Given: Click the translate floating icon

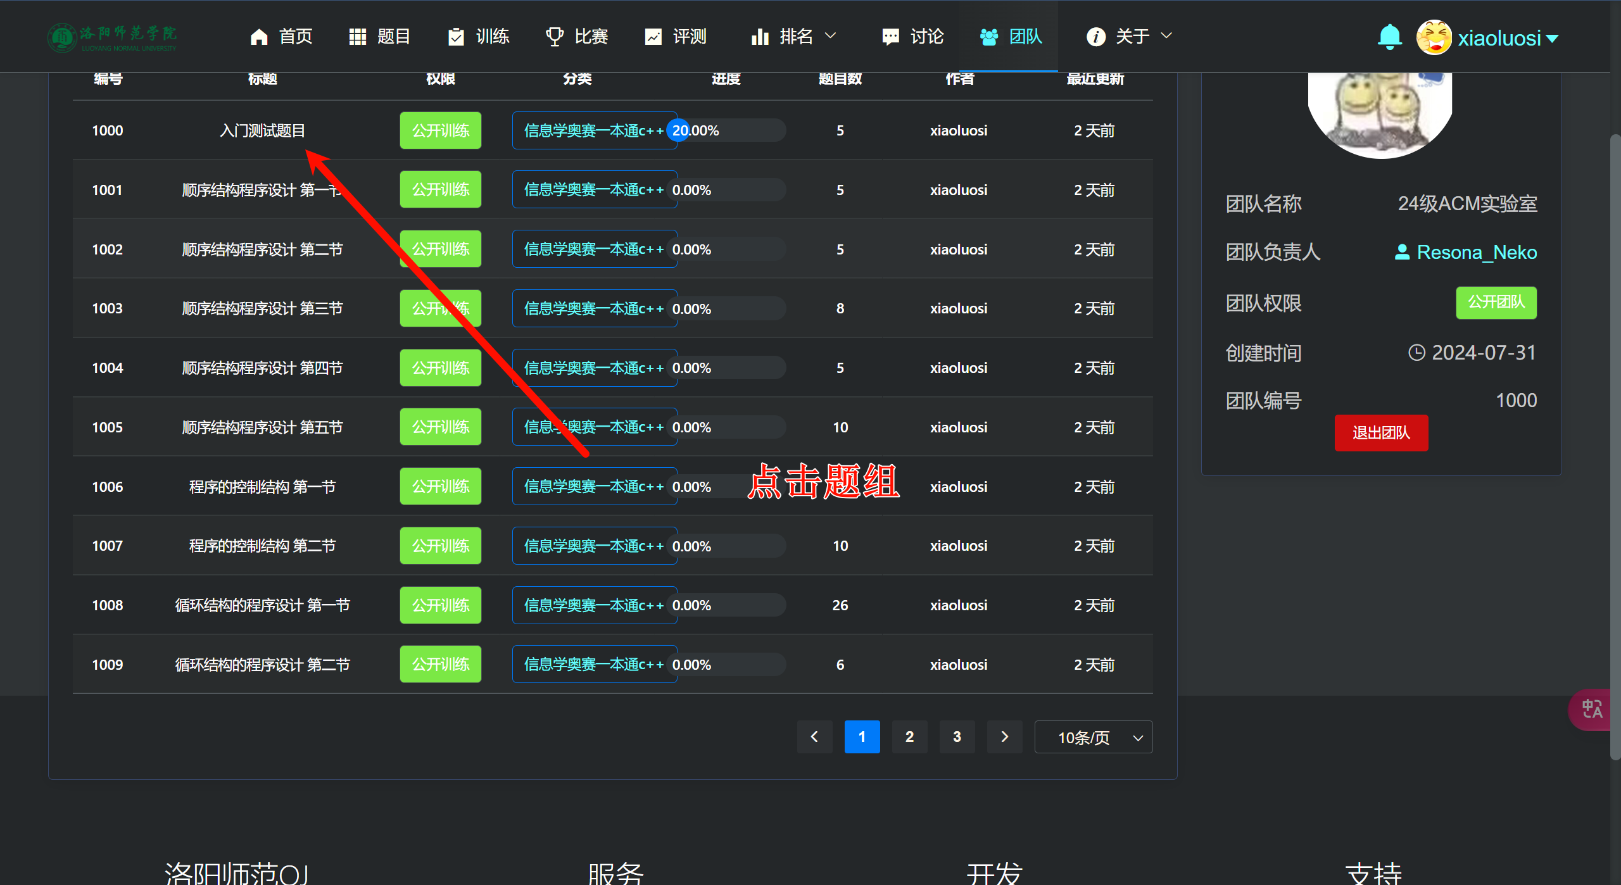Looking at the screenshot, I should 1592,709.
